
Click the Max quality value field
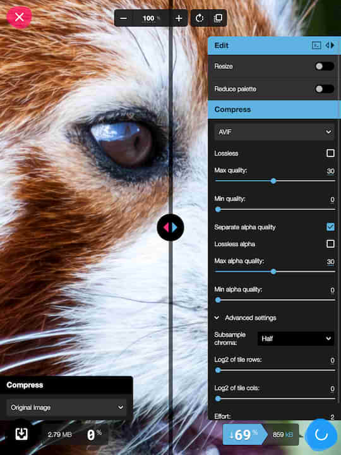[330, 171]
